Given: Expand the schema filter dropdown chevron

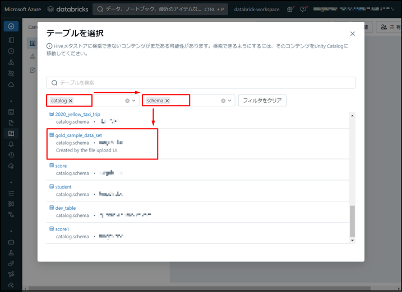Looking at the screenshot, I should tap(230, 101).
